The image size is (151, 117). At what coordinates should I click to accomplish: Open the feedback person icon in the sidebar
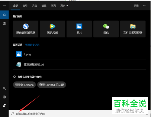(x=4, y=106)
